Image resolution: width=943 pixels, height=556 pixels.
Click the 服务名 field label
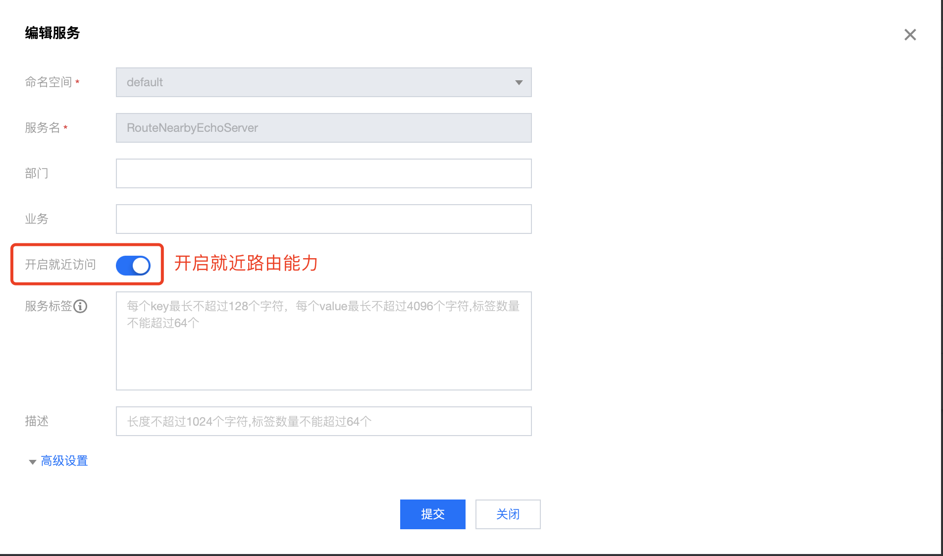(43, 128)
